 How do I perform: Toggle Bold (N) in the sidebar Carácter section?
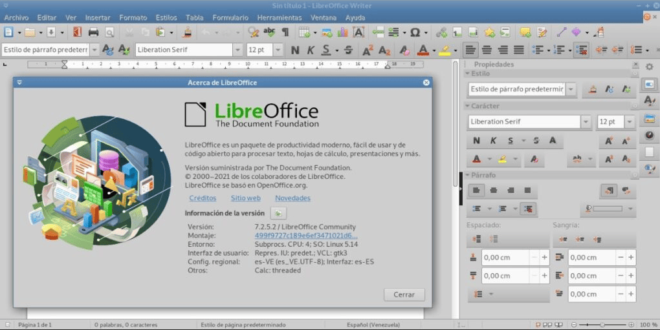477,141
